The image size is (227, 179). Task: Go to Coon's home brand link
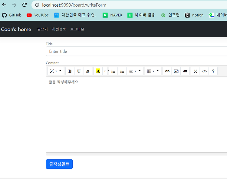[16, 29]
